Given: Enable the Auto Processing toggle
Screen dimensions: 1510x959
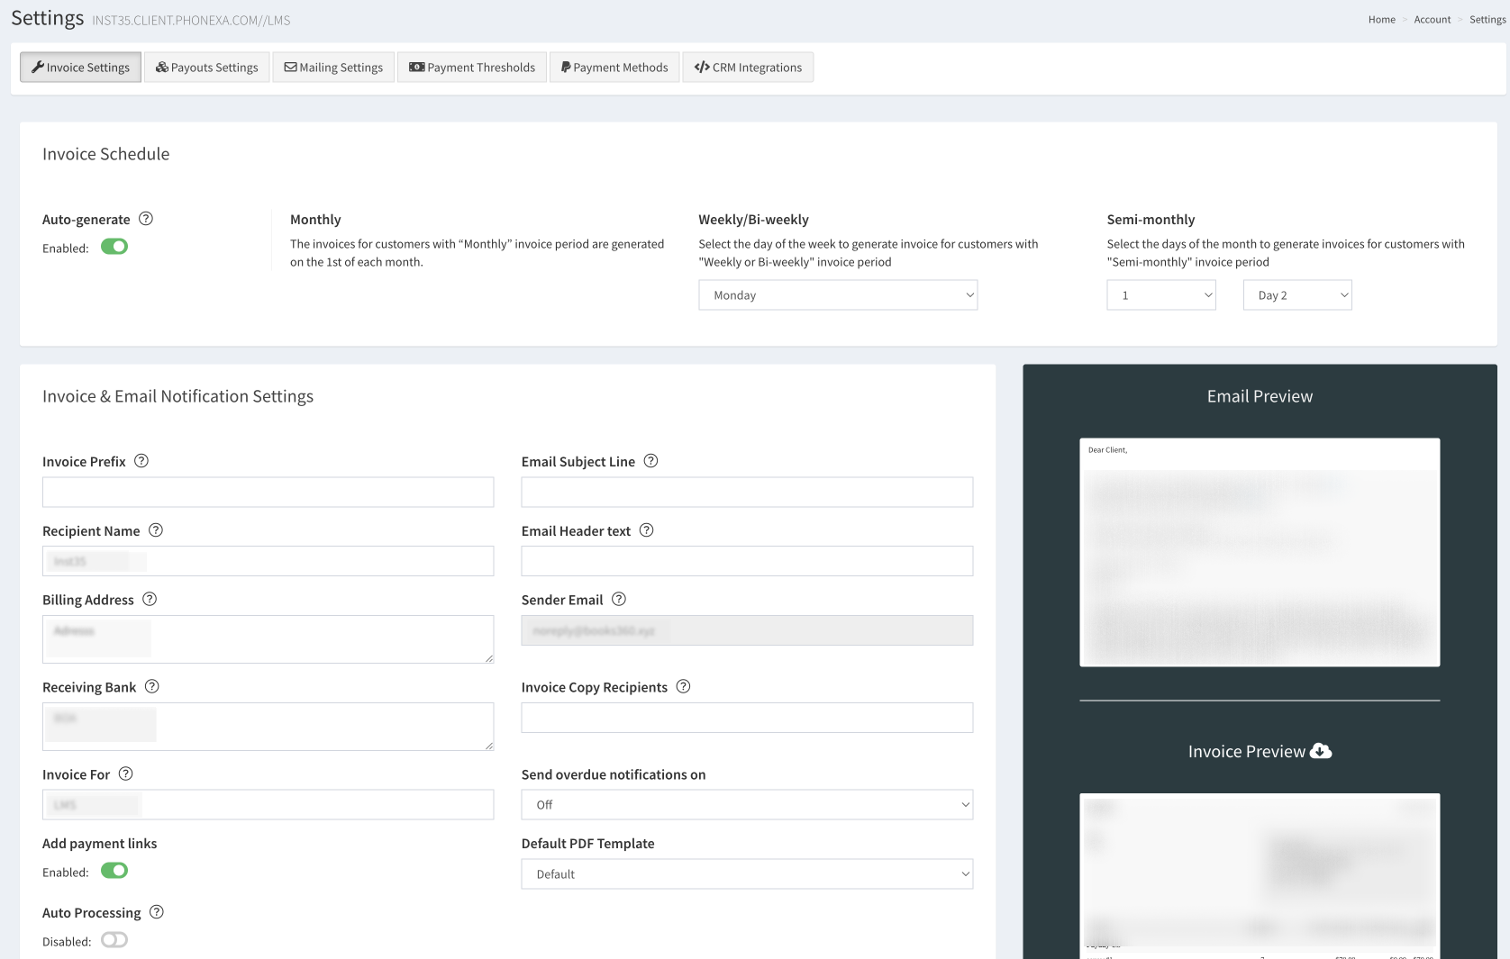Looking at the screenshot, I should [x=114, y=940].
